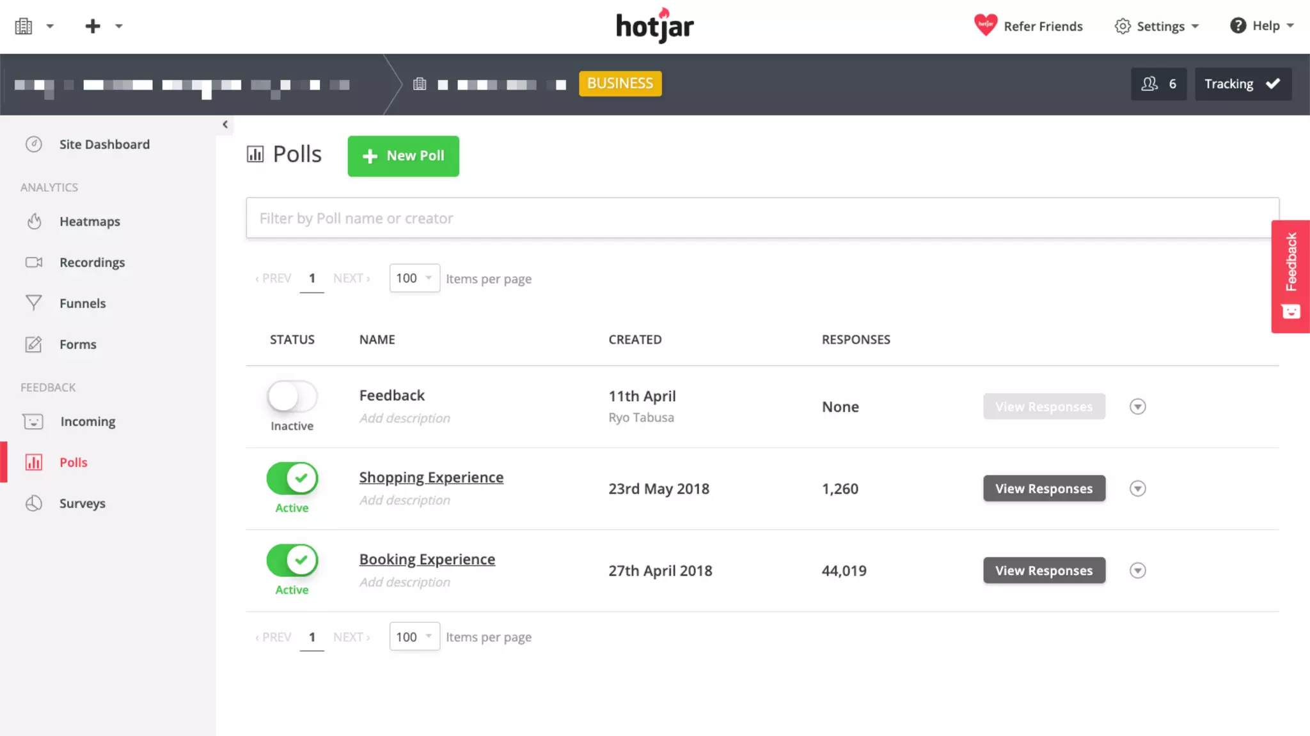Open Booking Experience row options arrow
1310x736 pixels.
[1137, 571]
